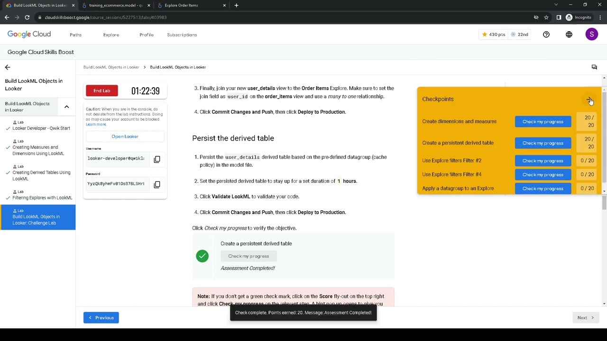Copy the password to clipboard
The height and width of the screenshot is (341, 607).
[x=157, y=184]
